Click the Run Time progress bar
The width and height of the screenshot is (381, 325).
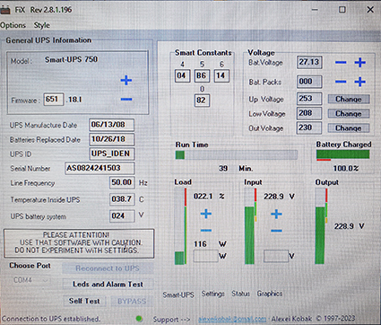tap(237, 154)
